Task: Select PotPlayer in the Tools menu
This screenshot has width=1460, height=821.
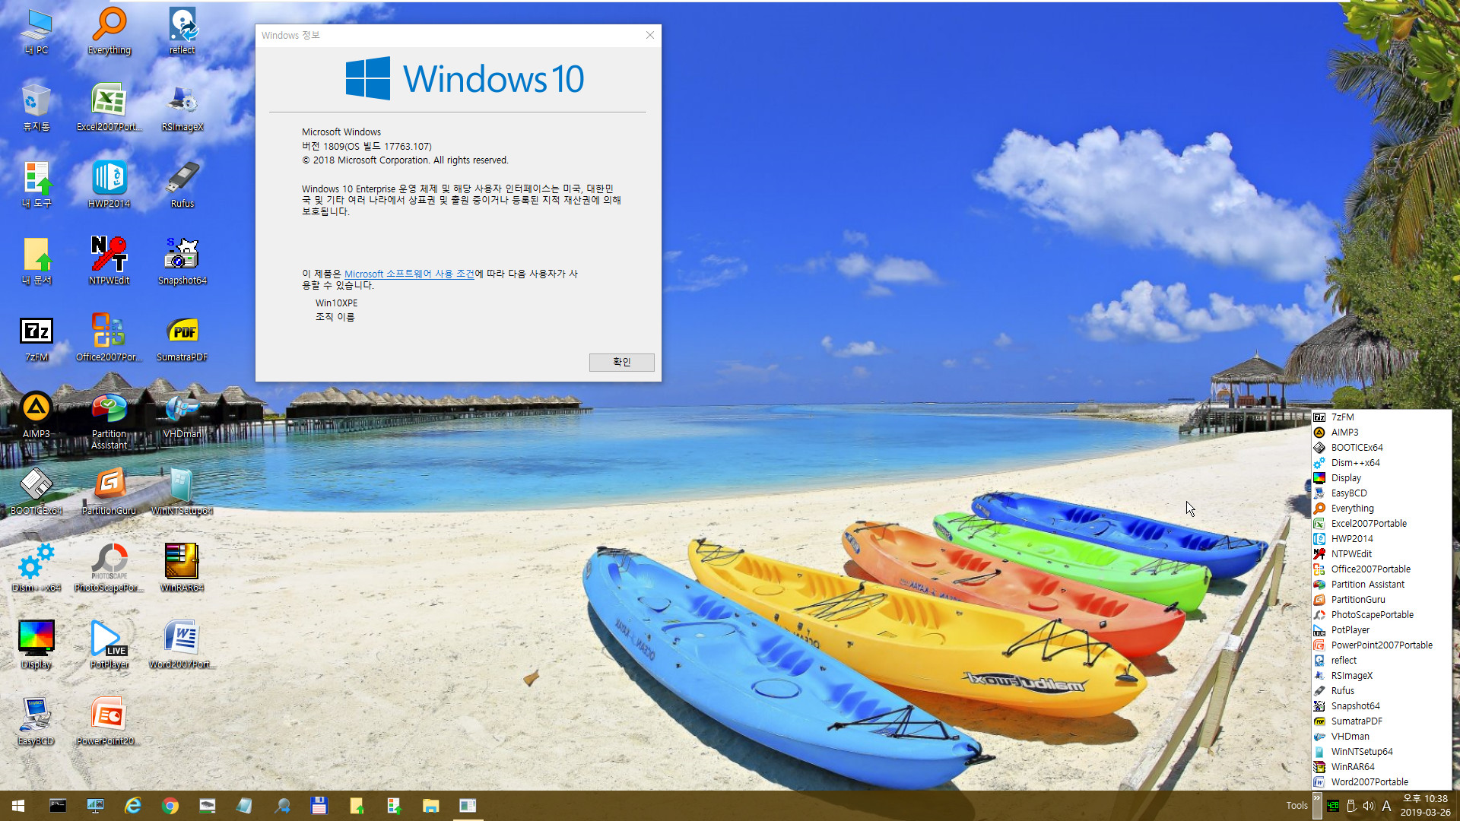Action: [x=1382, y=629]
